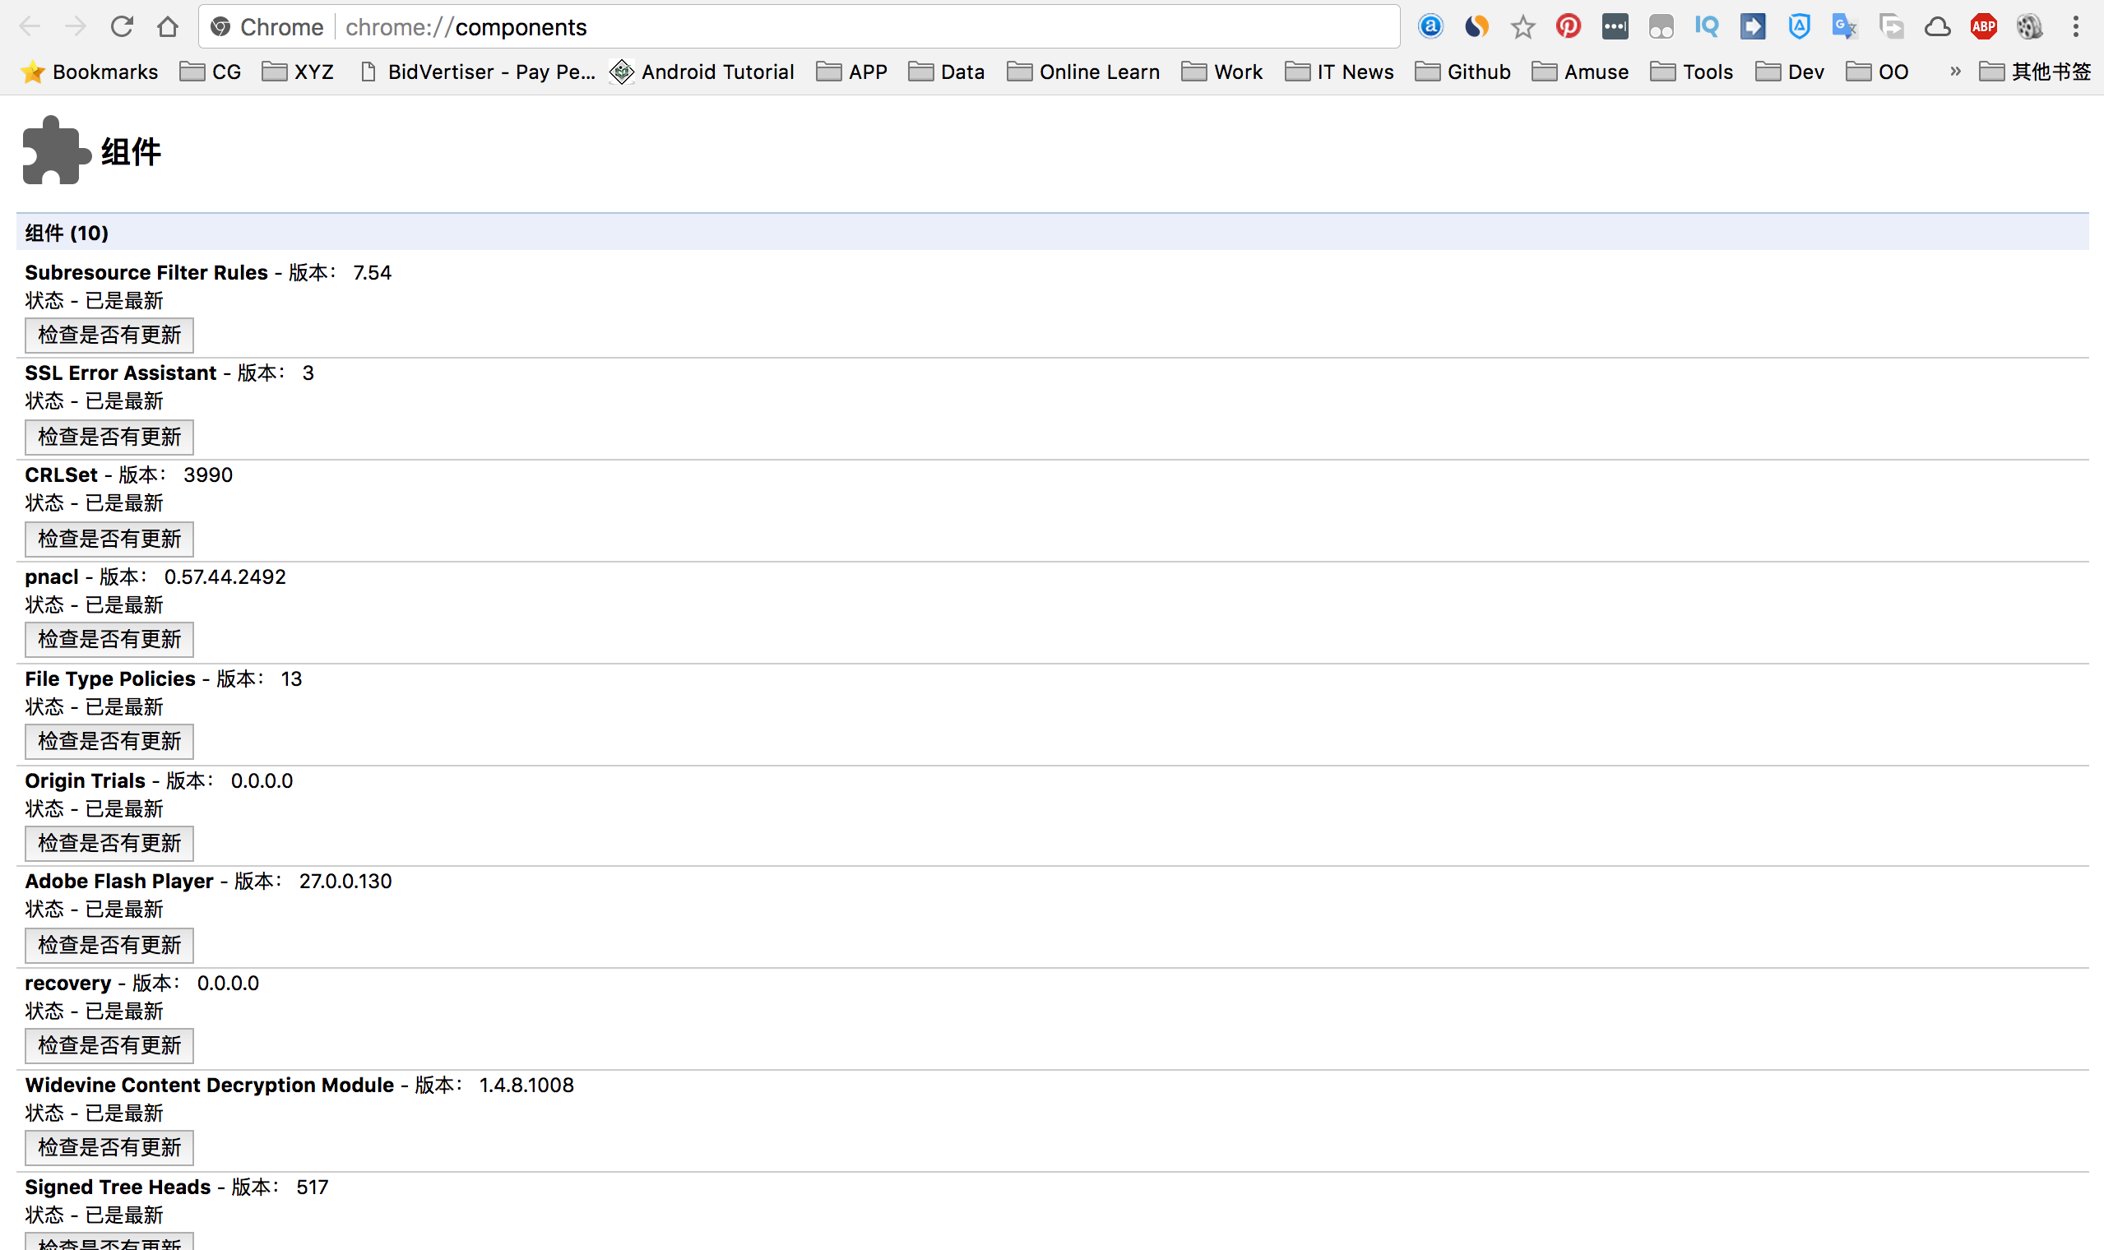Check update for CRLSet
The width and height of the screenshot is (2104, 1250).
click(109, 539)
